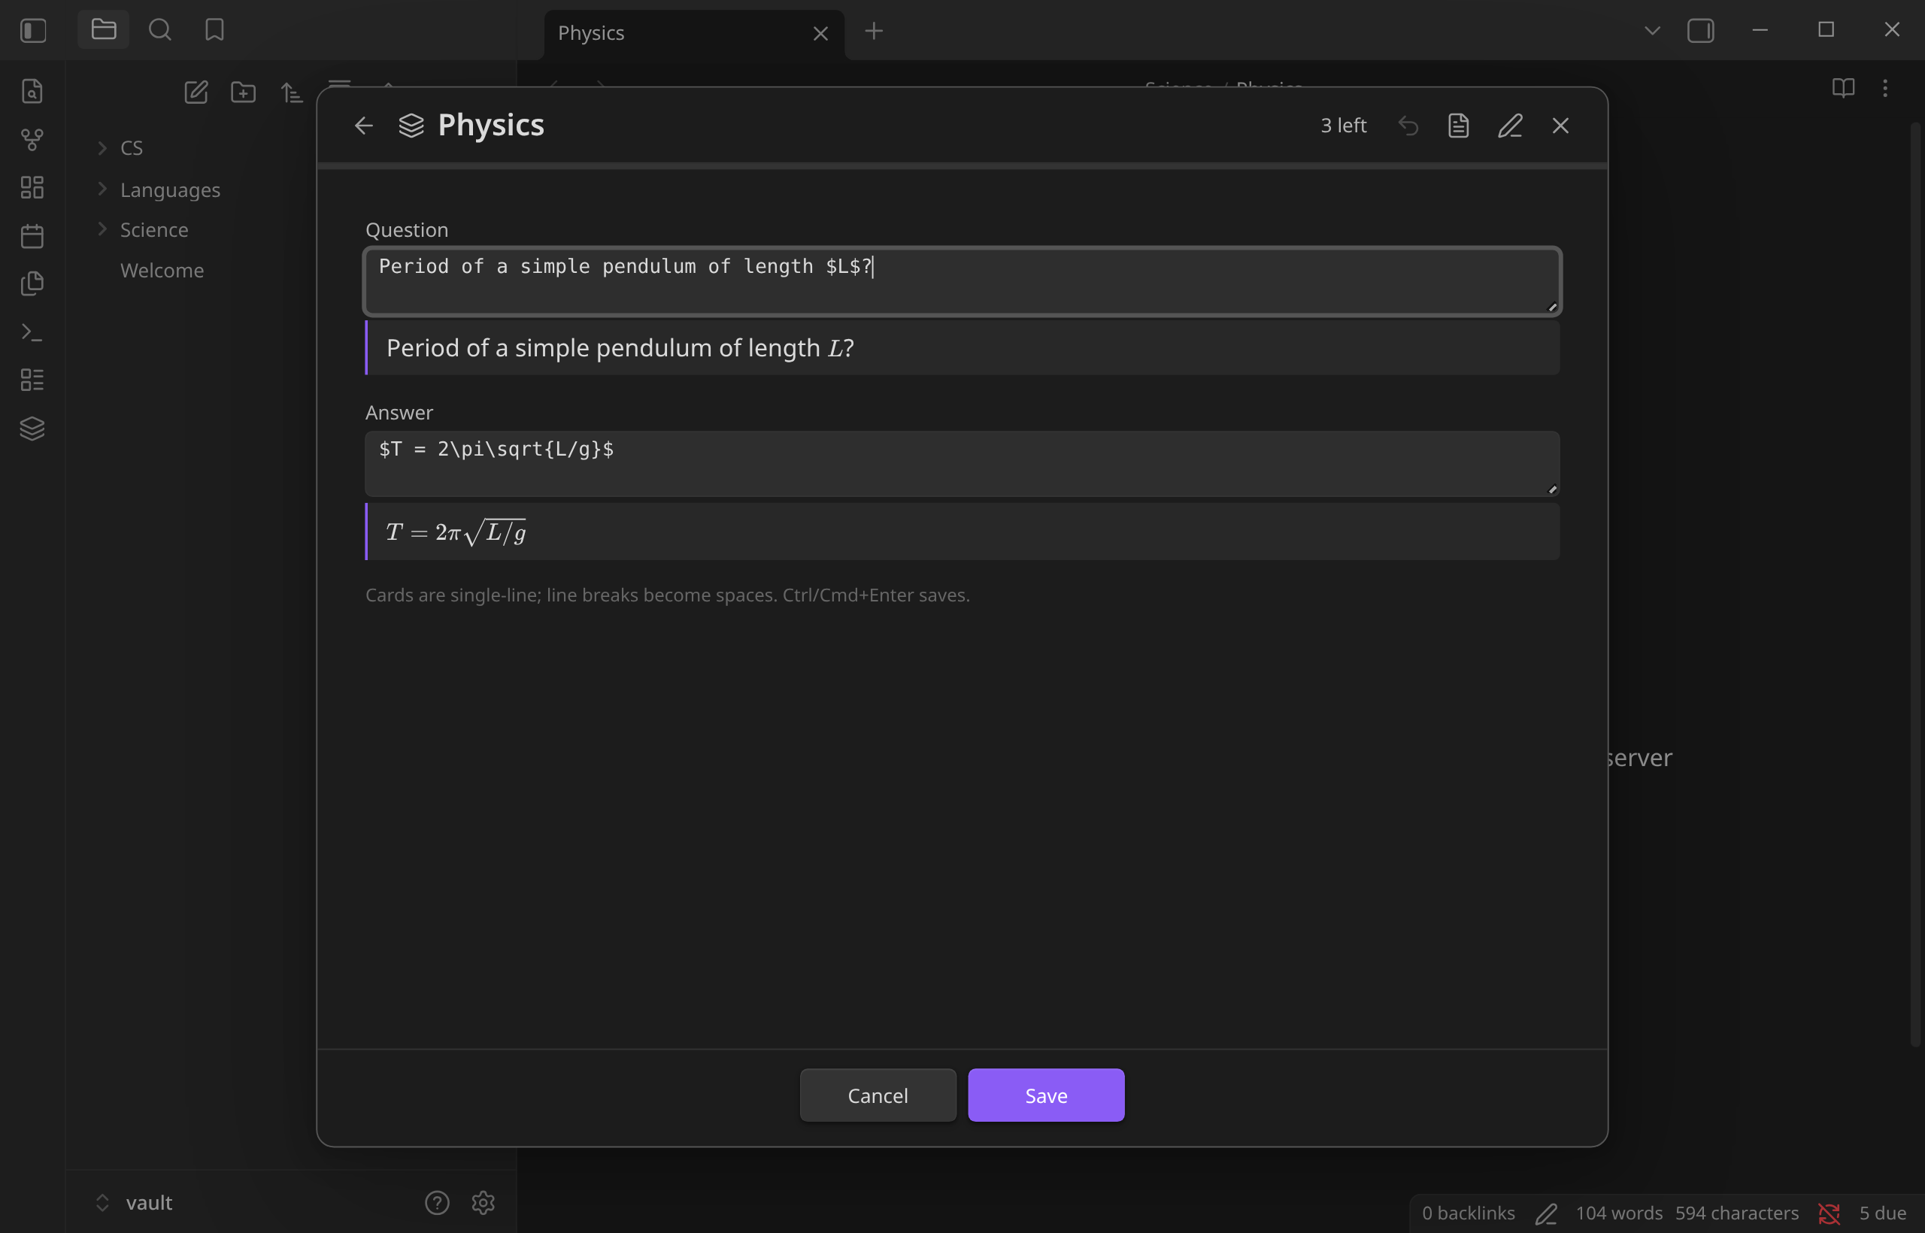The image size is (1925, 1233).
Task: Open daily note calendar icon
Action: (x=32, y=235)
